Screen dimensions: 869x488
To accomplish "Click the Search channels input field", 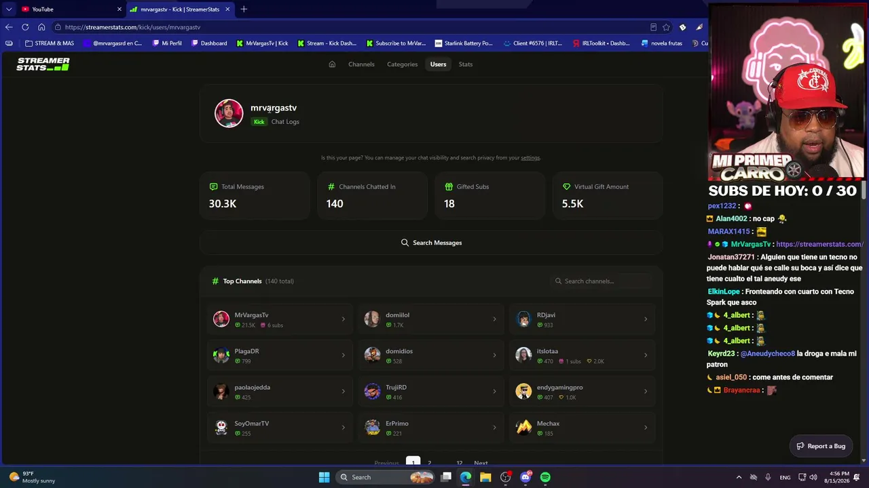I will (x=600, y=281).
